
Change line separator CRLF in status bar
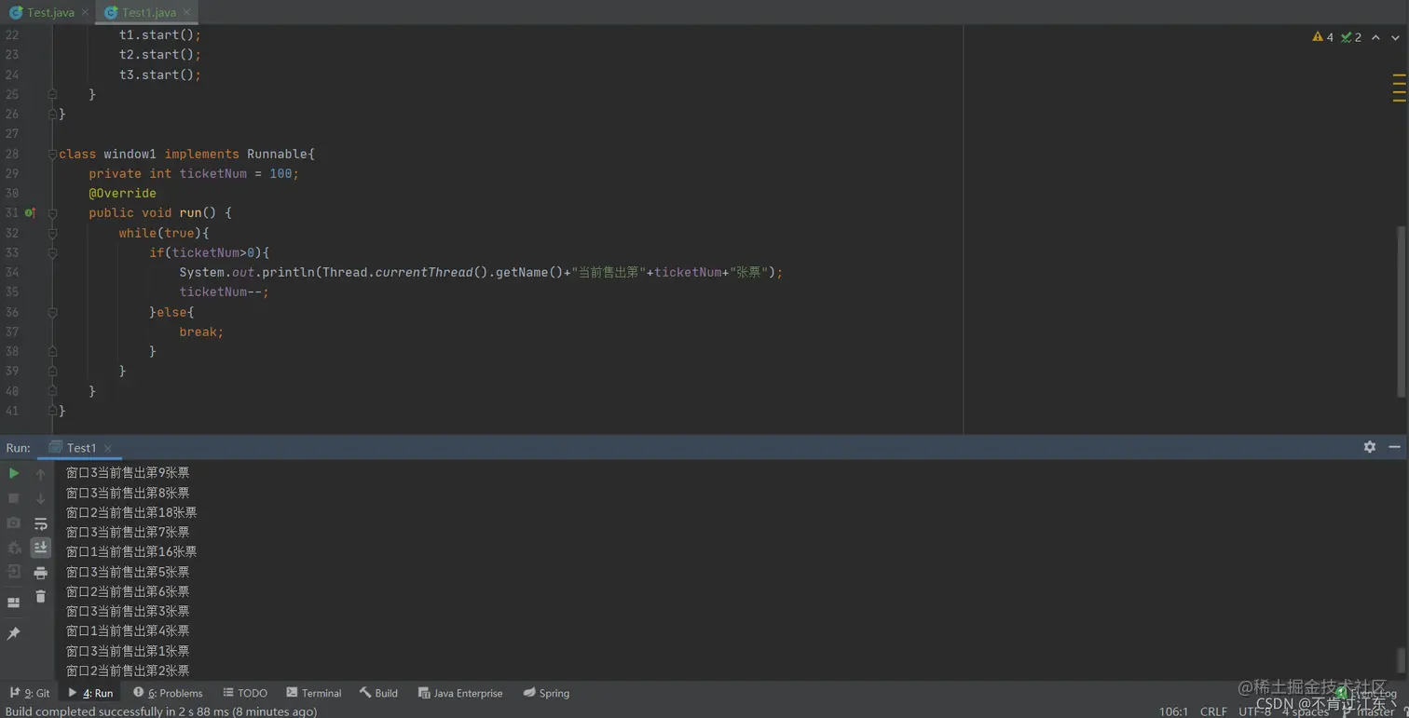point(1213,711)
